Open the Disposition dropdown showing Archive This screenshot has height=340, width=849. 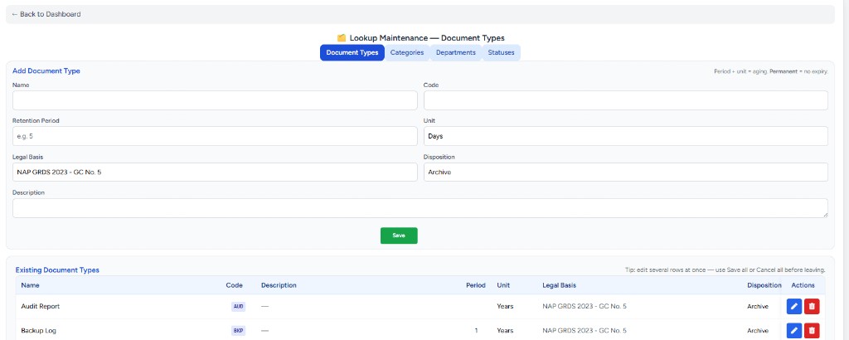click(625, 172)
